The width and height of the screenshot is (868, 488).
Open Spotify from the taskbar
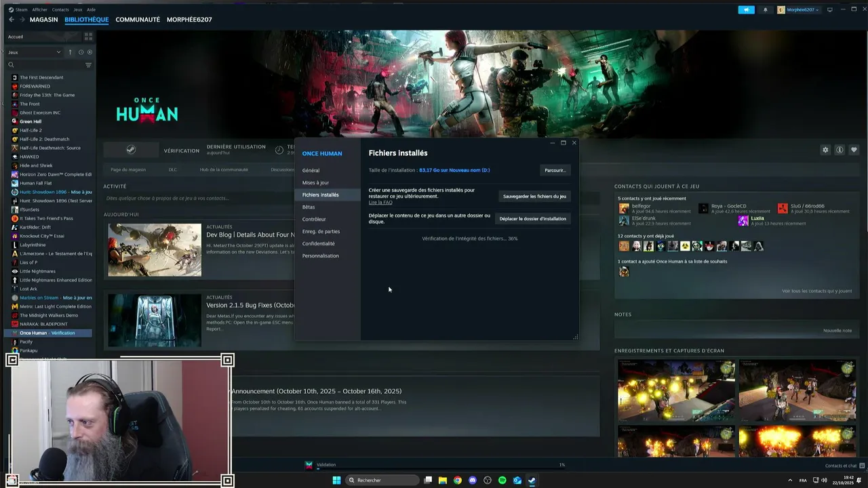pyautogui.click(x=502, y=480)
